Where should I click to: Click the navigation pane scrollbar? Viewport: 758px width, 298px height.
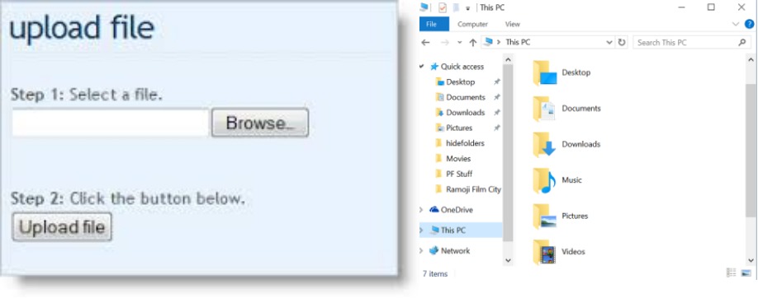(x=508, y=152)
